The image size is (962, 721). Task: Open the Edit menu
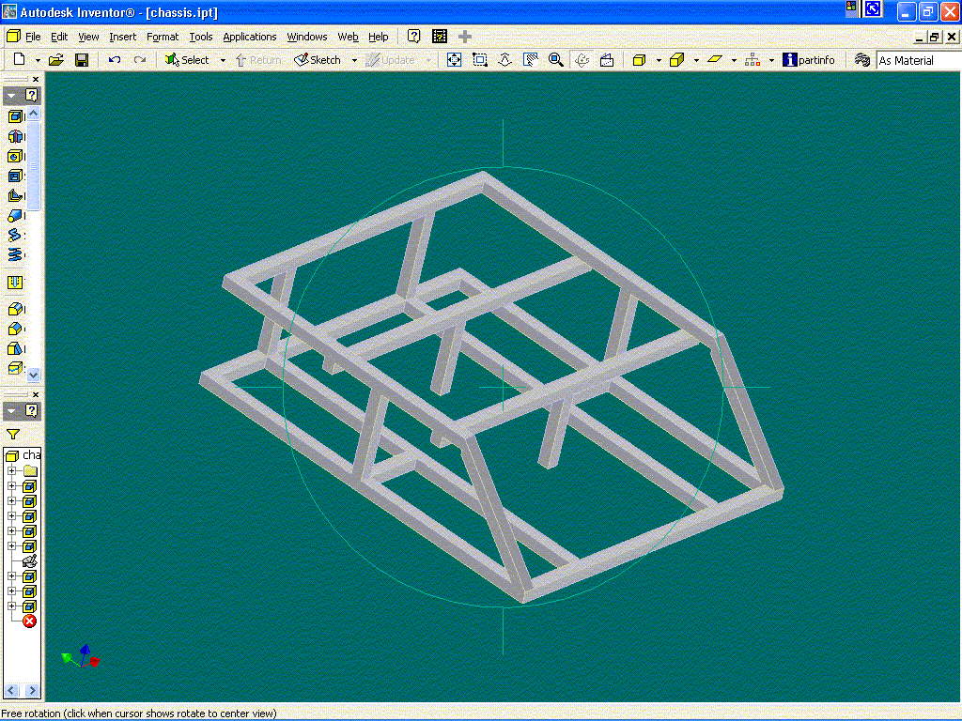click(59, 37)
